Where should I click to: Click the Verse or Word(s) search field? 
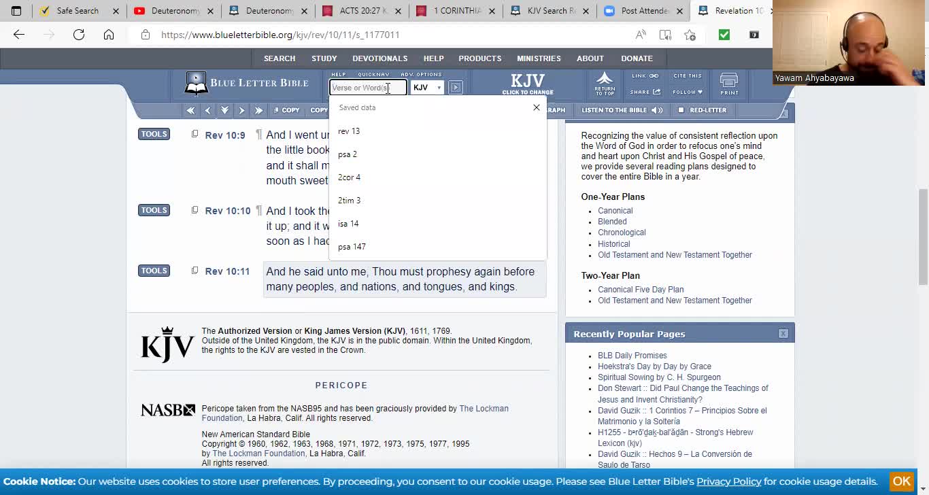pos(368,88)
